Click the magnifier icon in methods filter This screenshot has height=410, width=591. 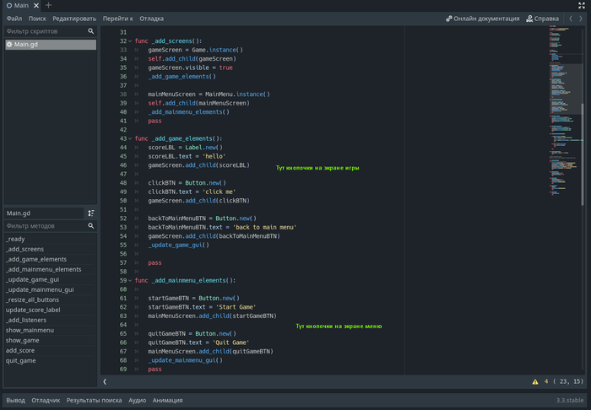pyautogui.click(x=91, y=226)
